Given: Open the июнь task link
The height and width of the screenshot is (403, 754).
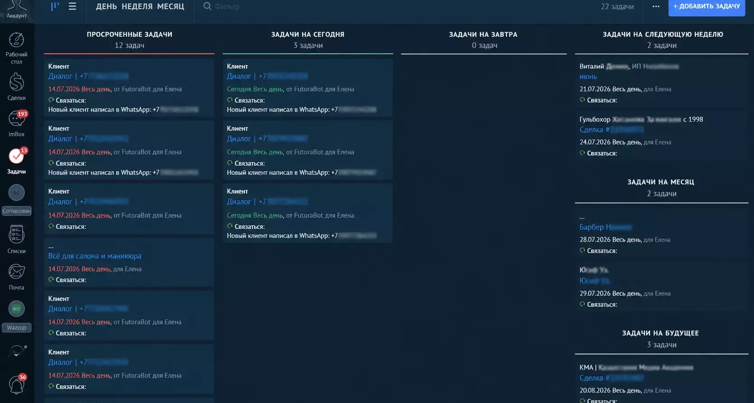Looking at the screenshot, I should point(588,77).
